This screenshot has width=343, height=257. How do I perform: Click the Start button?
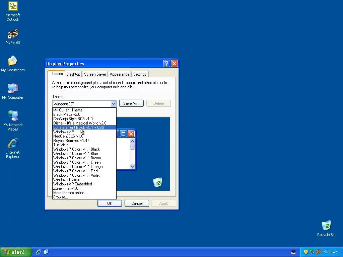[x=16, y=252]
